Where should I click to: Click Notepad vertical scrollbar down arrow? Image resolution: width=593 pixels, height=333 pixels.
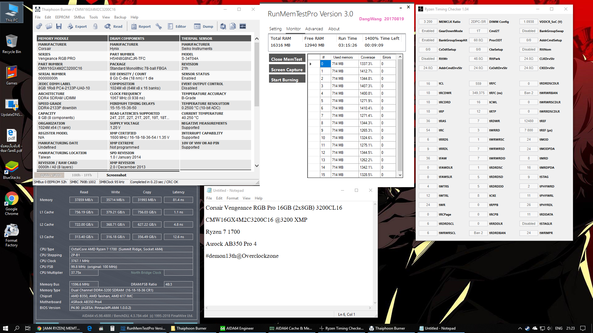pyautogui.click(x=375, y=303)
